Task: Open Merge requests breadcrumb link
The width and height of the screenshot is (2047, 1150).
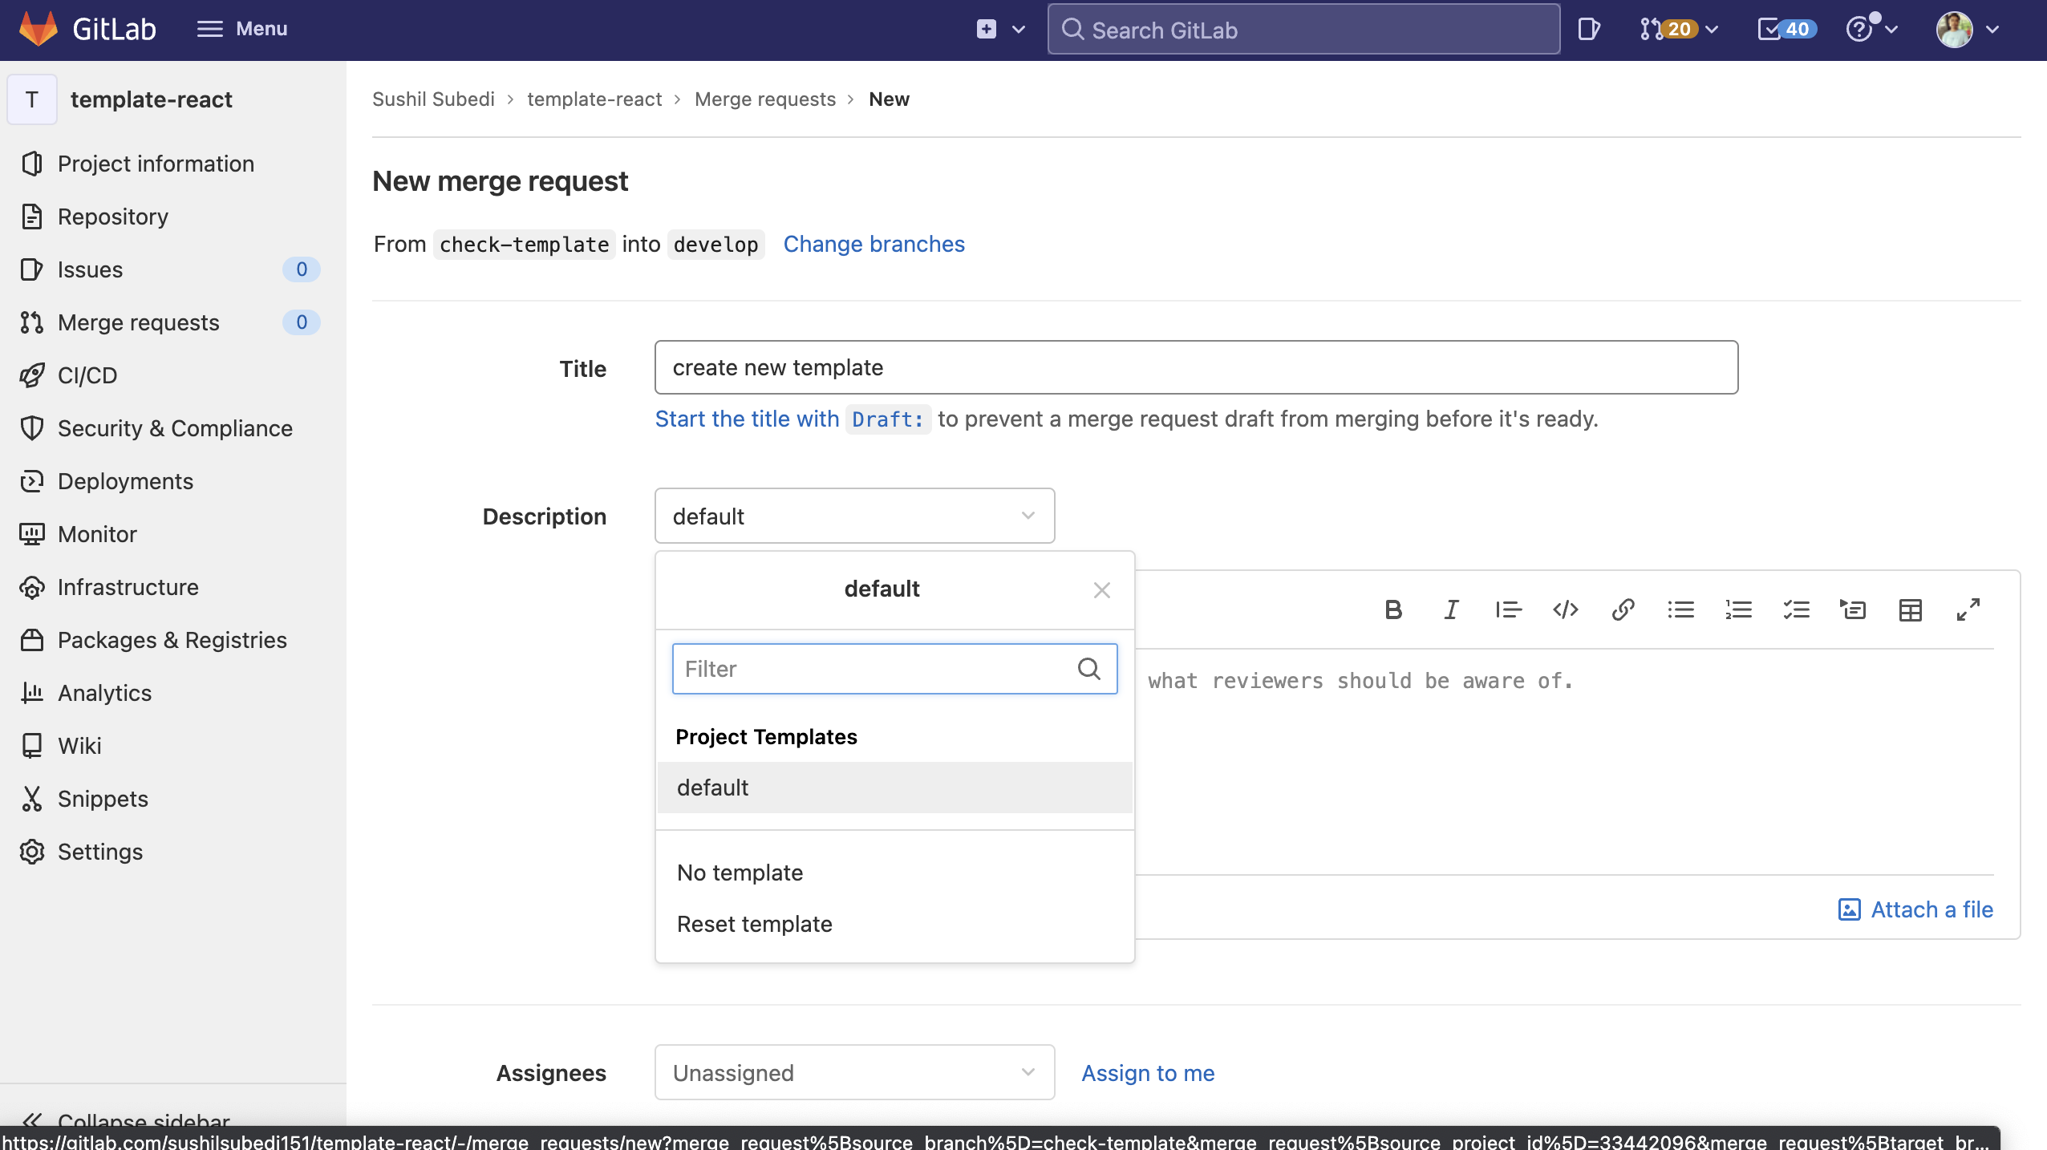Action: (x=765, y=99)
